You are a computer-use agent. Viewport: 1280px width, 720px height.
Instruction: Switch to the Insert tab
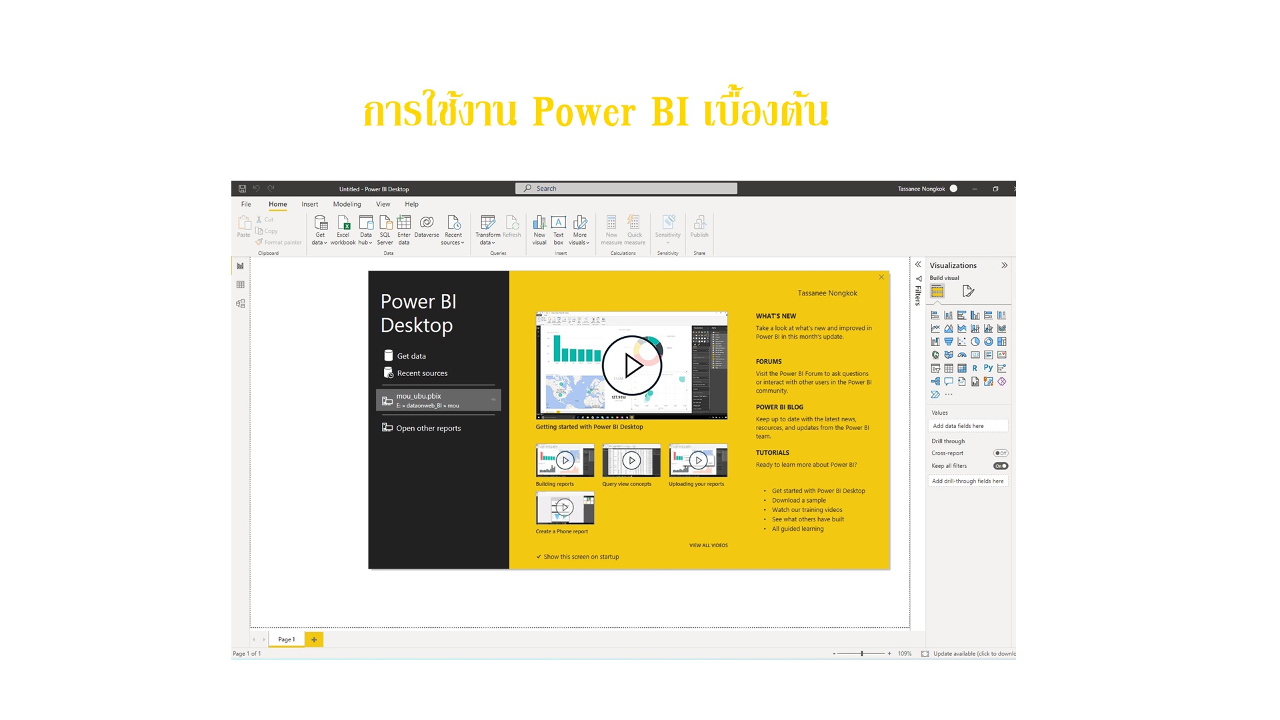[x=309, y=204]
